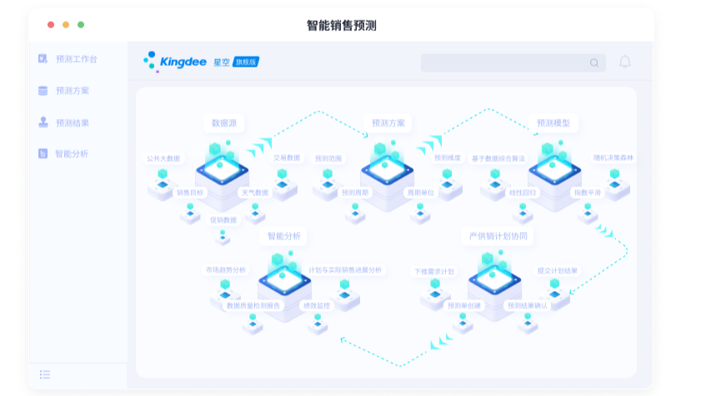Click the 提交计划结果 label

[558, 270]
